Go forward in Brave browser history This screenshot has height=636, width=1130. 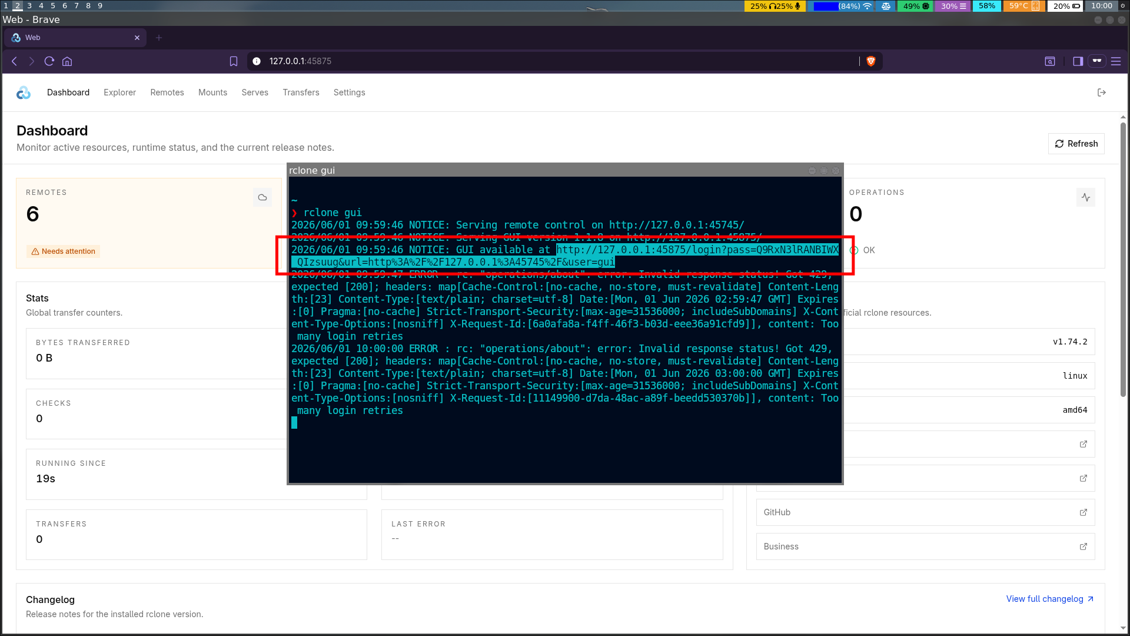click(32, 61)
